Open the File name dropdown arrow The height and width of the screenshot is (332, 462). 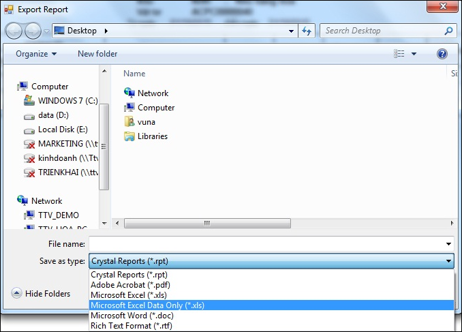click(x=448, y=244)
